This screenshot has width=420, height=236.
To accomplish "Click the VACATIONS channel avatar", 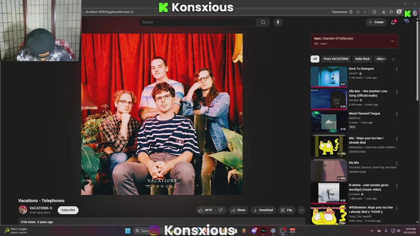I will click(x=23, y=210).
